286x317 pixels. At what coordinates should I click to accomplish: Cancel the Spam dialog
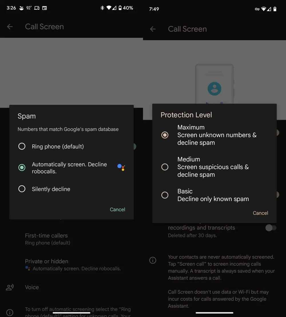(x=117, y=209)
